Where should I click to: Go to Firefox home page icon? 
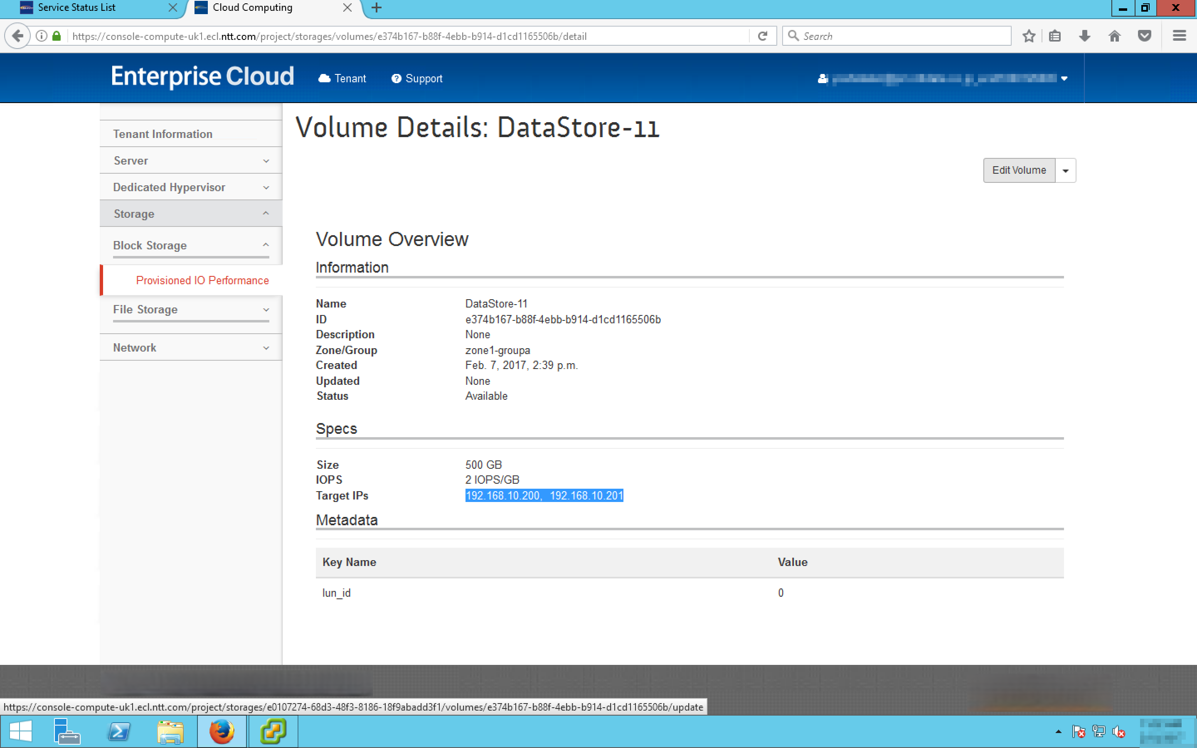click(1114, 36)
